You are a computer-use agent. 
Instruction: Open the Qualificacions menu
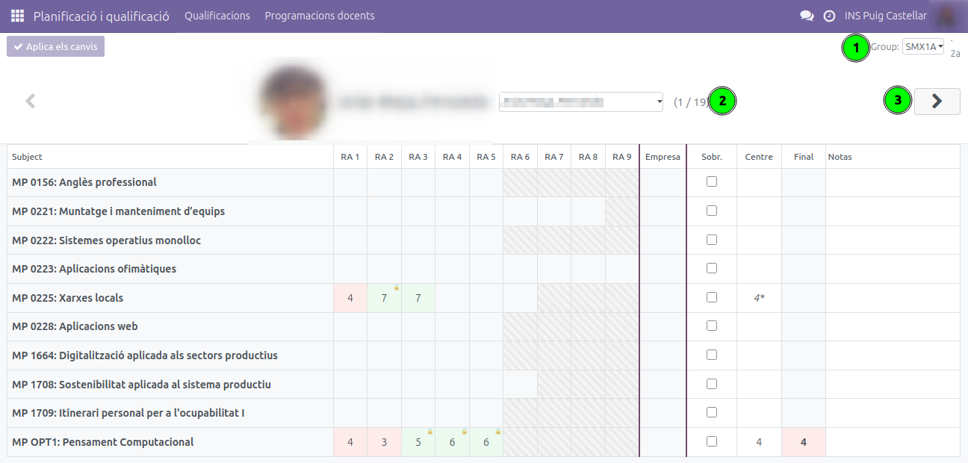click(217, 16)
